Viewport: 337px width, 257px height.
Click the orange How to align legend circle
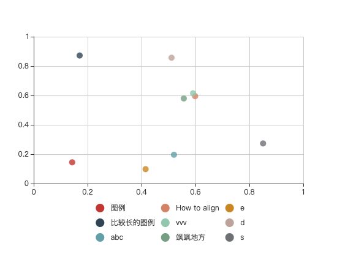[165, 208]
